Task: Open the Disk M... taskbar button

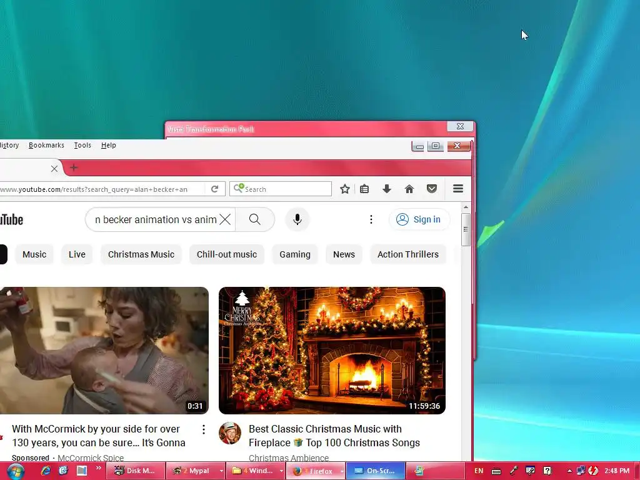Action: pyautogui.click(x=135, y=471)
